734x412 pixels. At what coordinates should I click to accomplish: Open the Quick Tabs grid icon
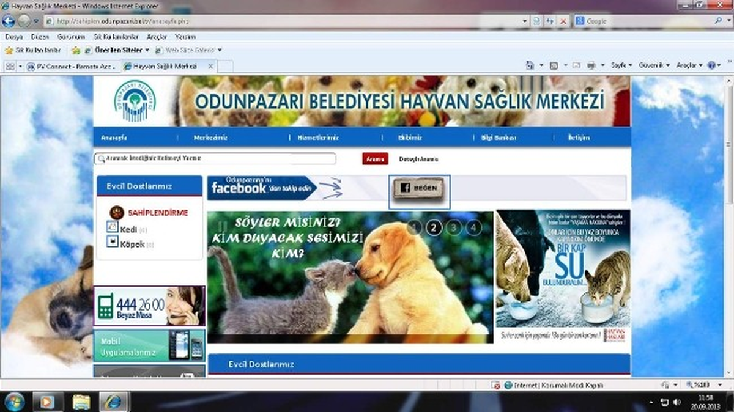(10, 66)
